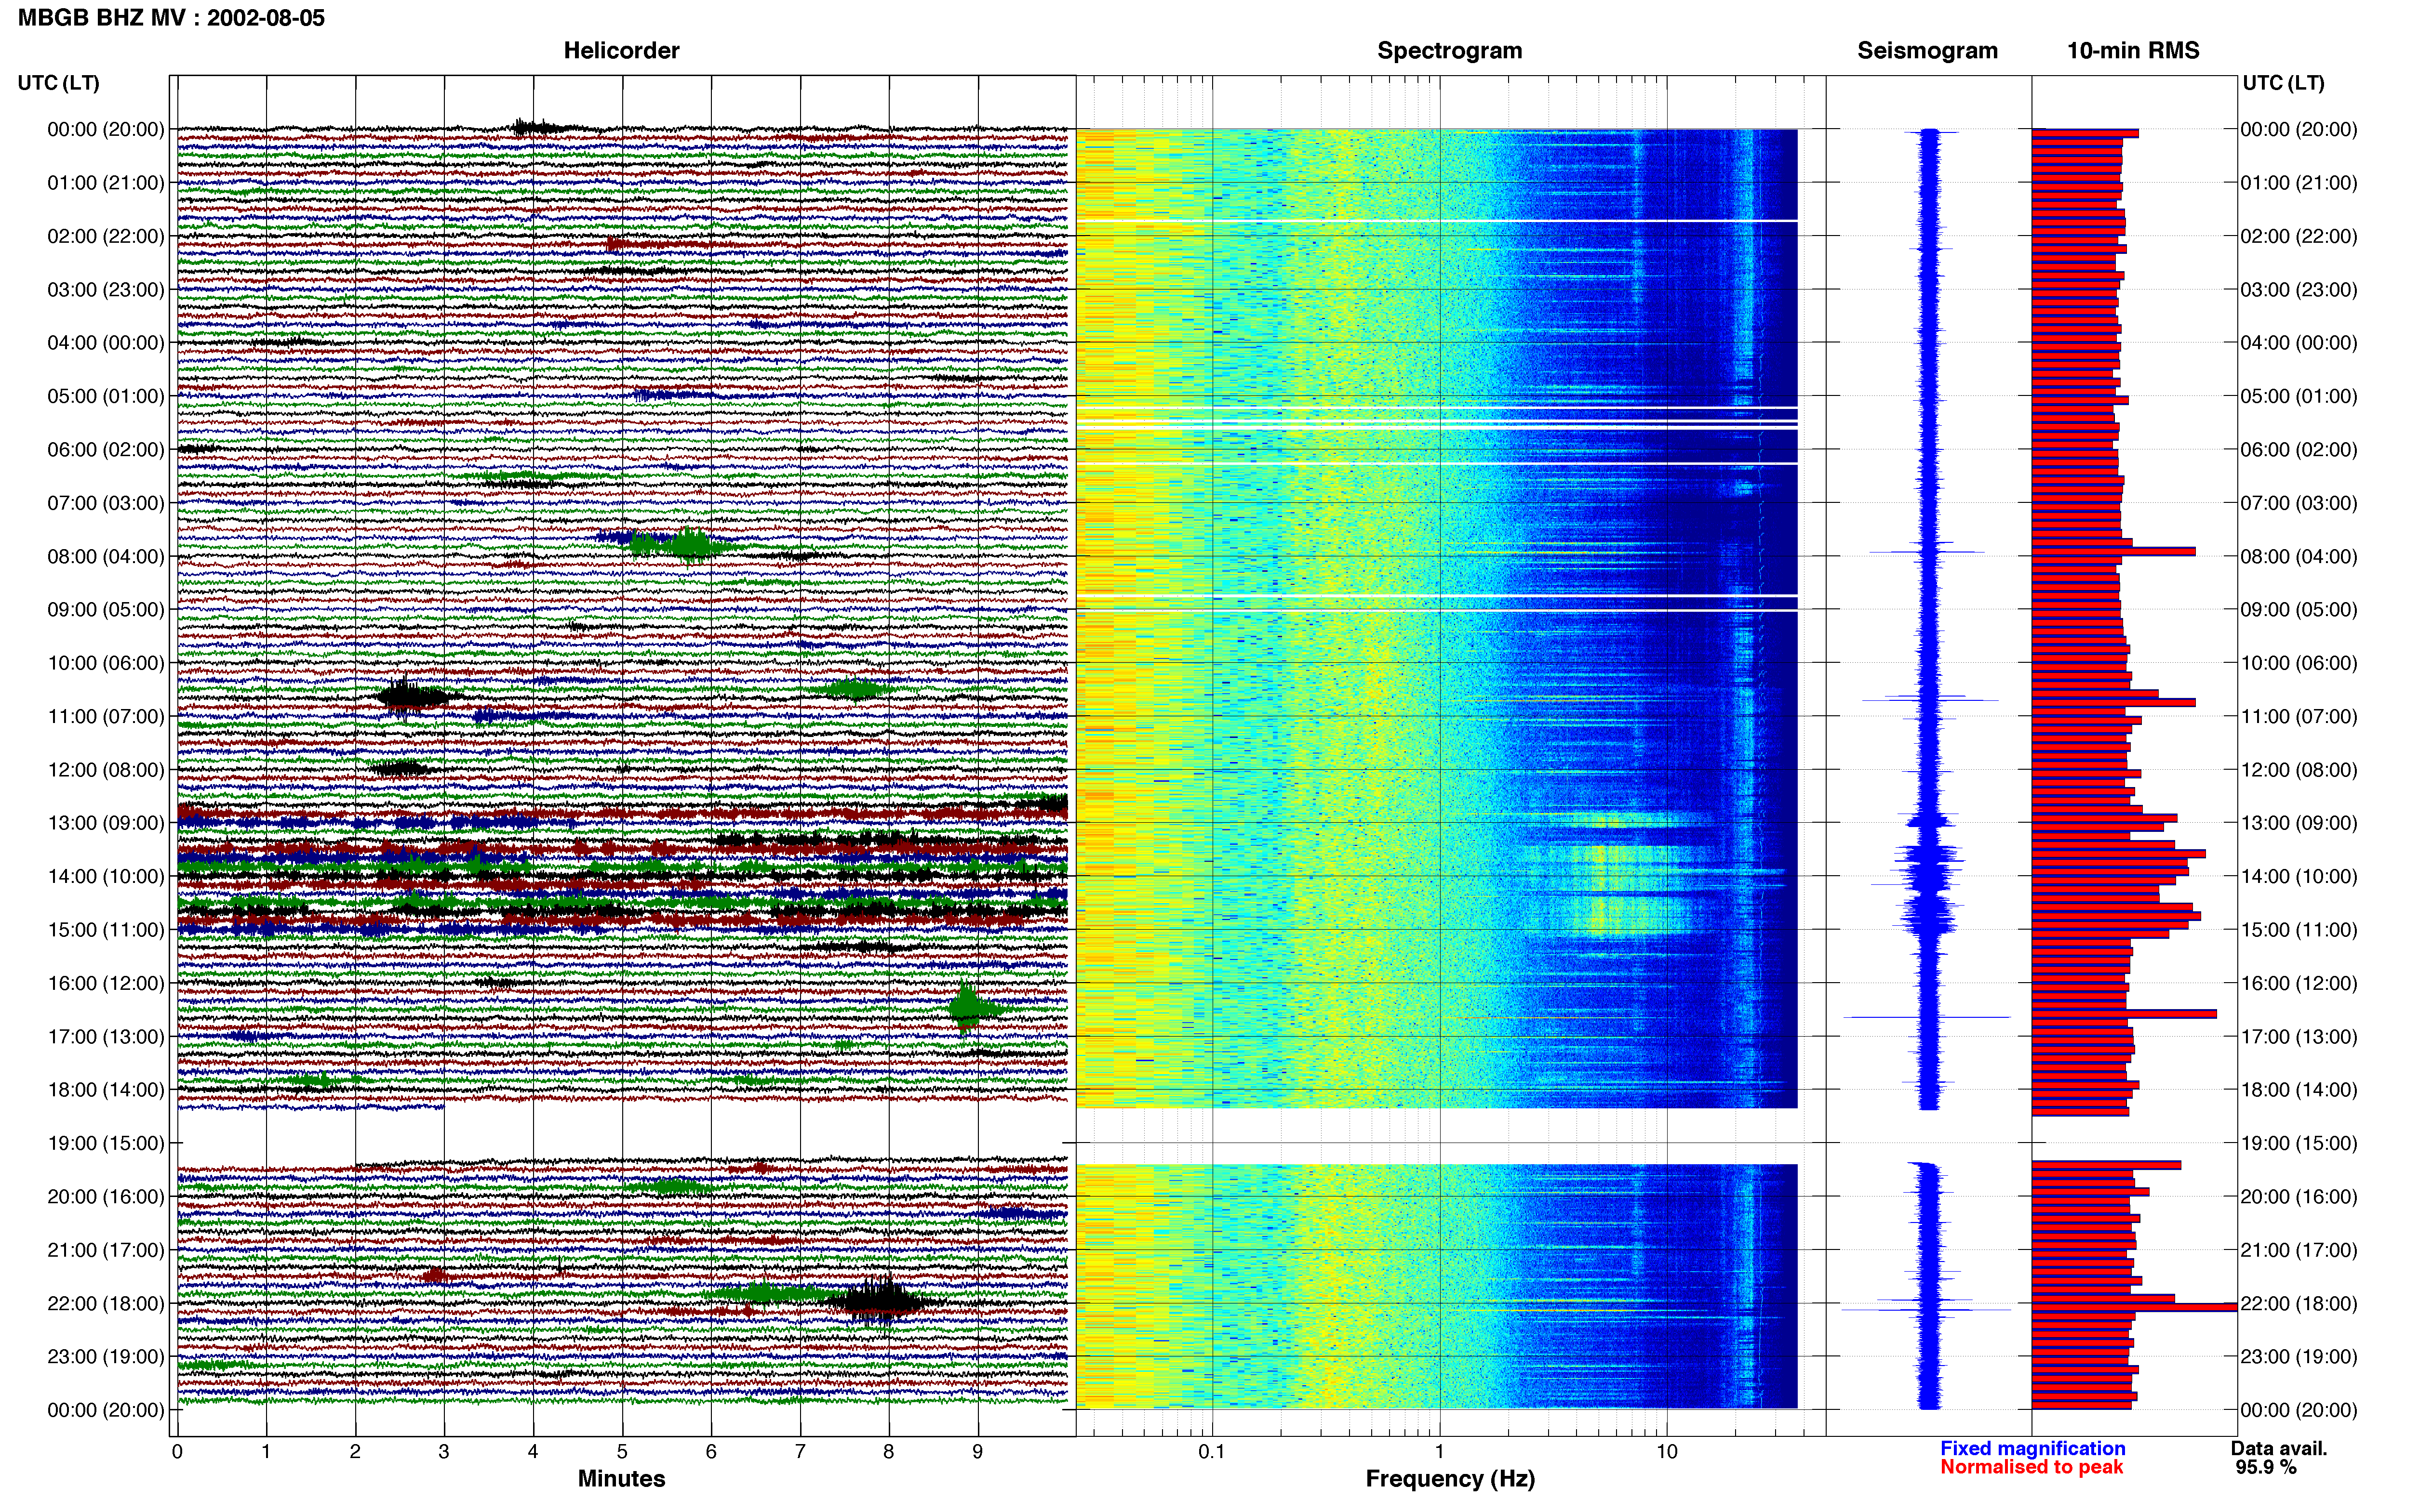The image size is (2419, 1512).
Task: Click the 'Fixed magnification' legend text
Action: point(2033,1449)
